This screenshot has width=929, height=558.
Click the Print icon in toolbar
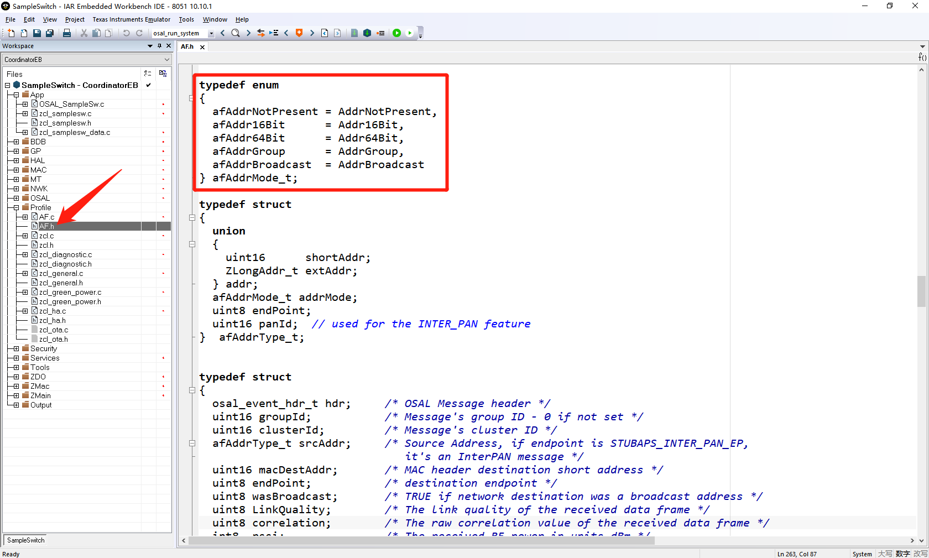[67, 33]
